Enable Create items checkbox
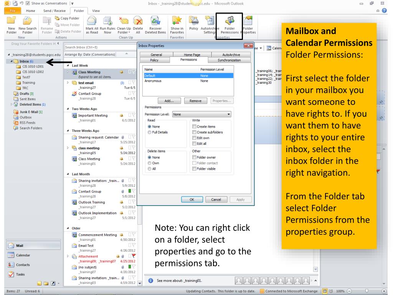393x295 pixels. point(194,126)
